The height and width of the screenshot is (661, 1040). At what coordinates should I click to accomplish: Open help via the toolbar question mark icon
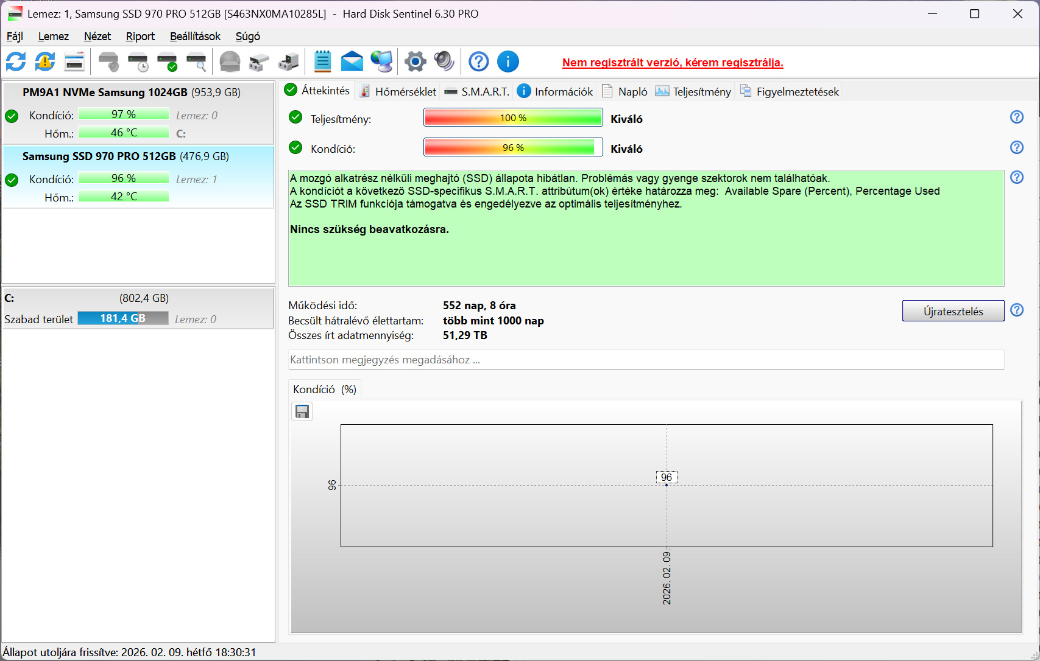[x=479, y=61]
